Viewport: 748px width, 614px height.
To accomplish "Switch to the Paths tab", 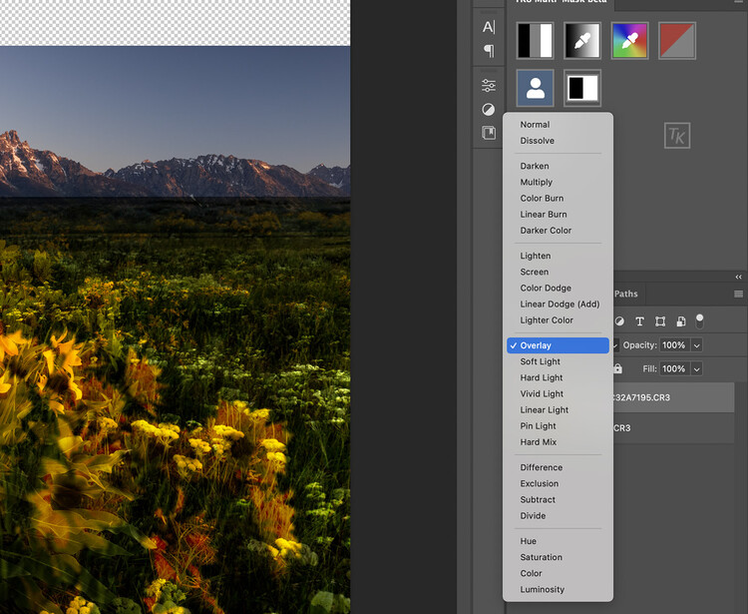I will click(x=626, y=294).
